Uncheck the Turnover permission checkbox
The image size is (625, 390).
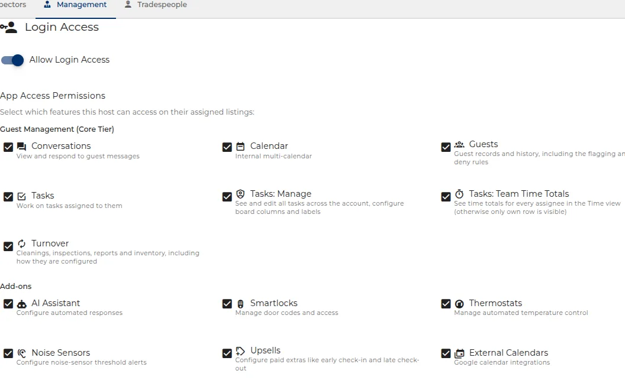pyautogui.click(x=8, y=246)
